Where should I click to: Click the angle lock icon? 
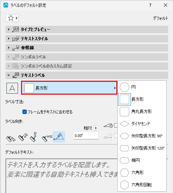(x=108, y=126)
